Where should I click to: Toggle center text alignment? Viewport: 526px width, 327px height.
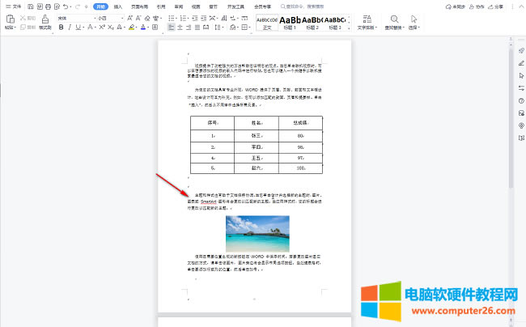coord(181,27)
